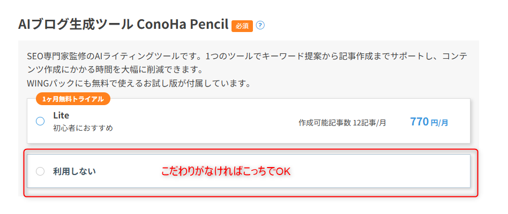Screen dimensions: 508x214
Task: Click 作成可能記事数 12記事/月 text
Action: [342, 122]
